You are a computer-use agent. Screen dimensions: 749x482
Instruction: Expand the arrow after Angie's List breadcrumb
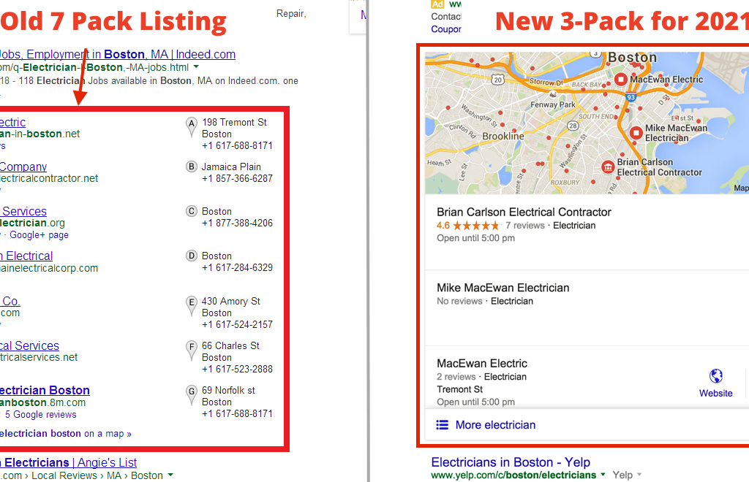170,475
